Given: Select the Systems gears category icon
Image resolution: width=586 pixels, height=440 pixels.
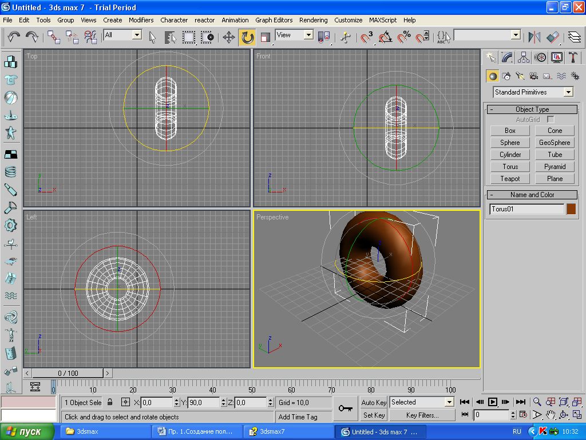Looking at the screenshot, I should (575, 76).
